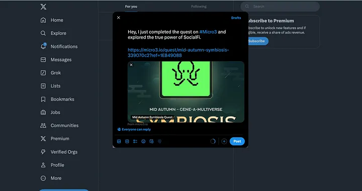Add a GIF to post
This screenshot has width=362, height=191.
127,141
